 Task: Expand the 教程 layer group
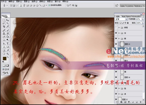click(119, 27)
